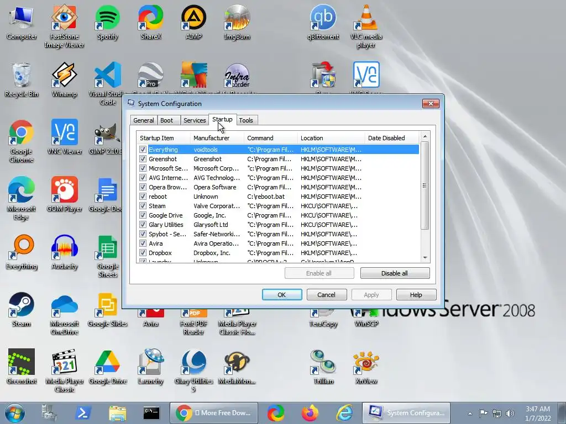Click the startup list scroll down arrow
566x424 pixels.
coord(425,258)
